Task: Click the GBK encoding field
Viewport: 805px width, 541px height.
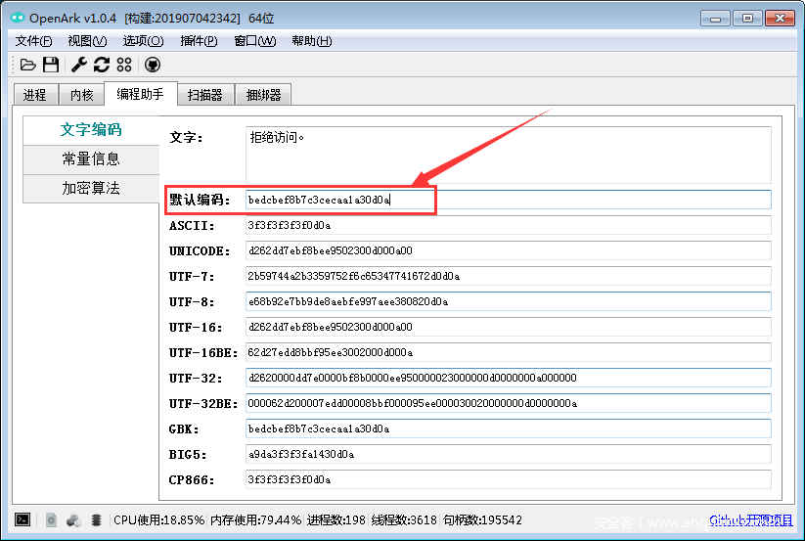Action: pyautogui.click(x=508, y=428)
